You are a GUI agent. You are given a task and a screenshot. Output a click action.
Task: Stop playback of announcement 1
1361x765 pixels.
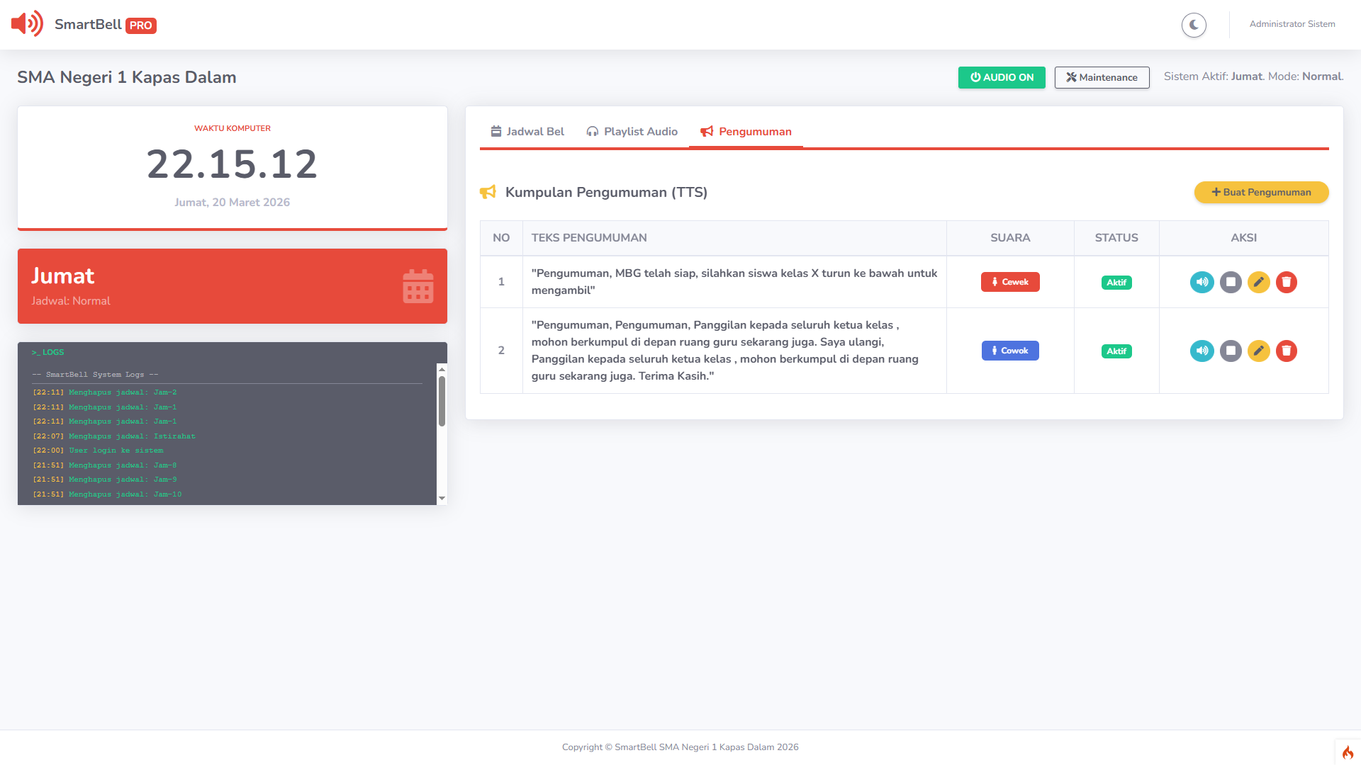[1231, 282]
